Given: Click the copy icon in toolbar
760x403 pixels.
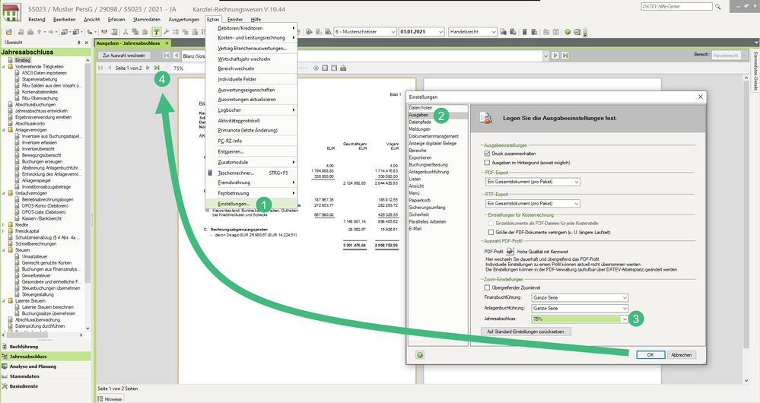Looking at the screenshot, I should click(x=135, y=32).
